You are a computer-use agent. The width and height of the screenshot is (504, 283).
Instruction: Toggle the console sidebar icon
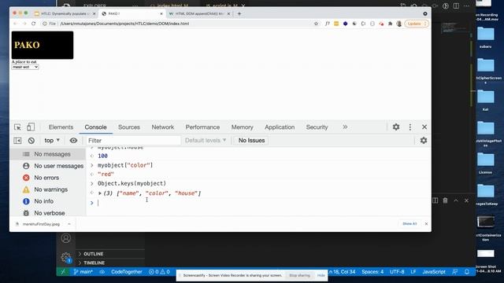17,141
